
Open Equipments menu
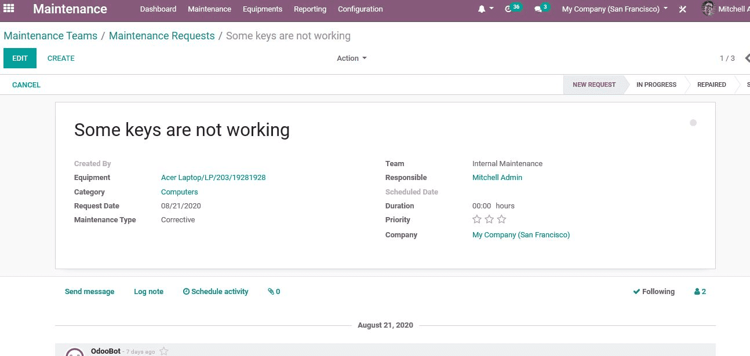point(263,9)
